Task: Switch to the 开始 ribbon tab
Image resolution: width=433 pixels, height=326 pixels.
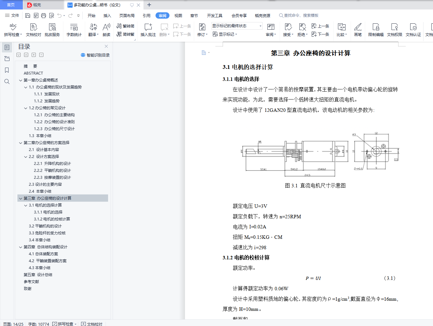Action: coord(92,15)
